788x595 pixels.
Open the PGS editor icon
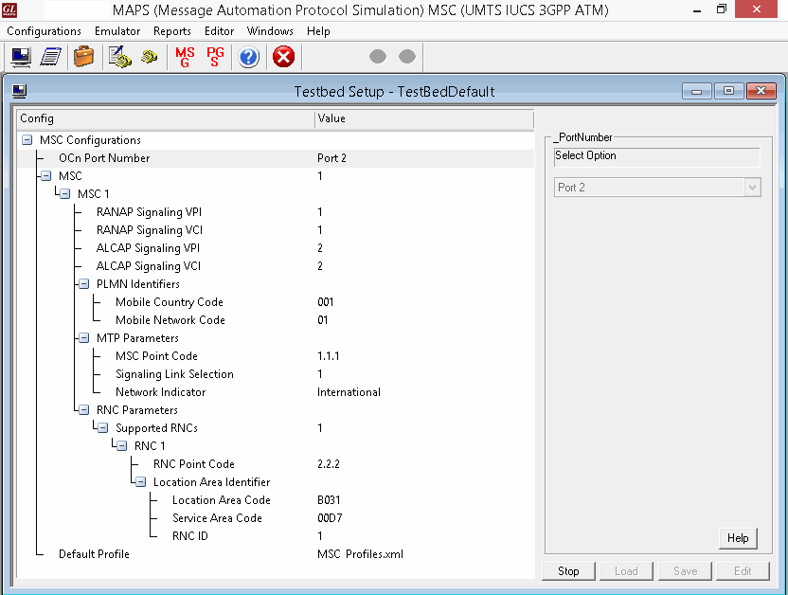click(x=214, y=57)
